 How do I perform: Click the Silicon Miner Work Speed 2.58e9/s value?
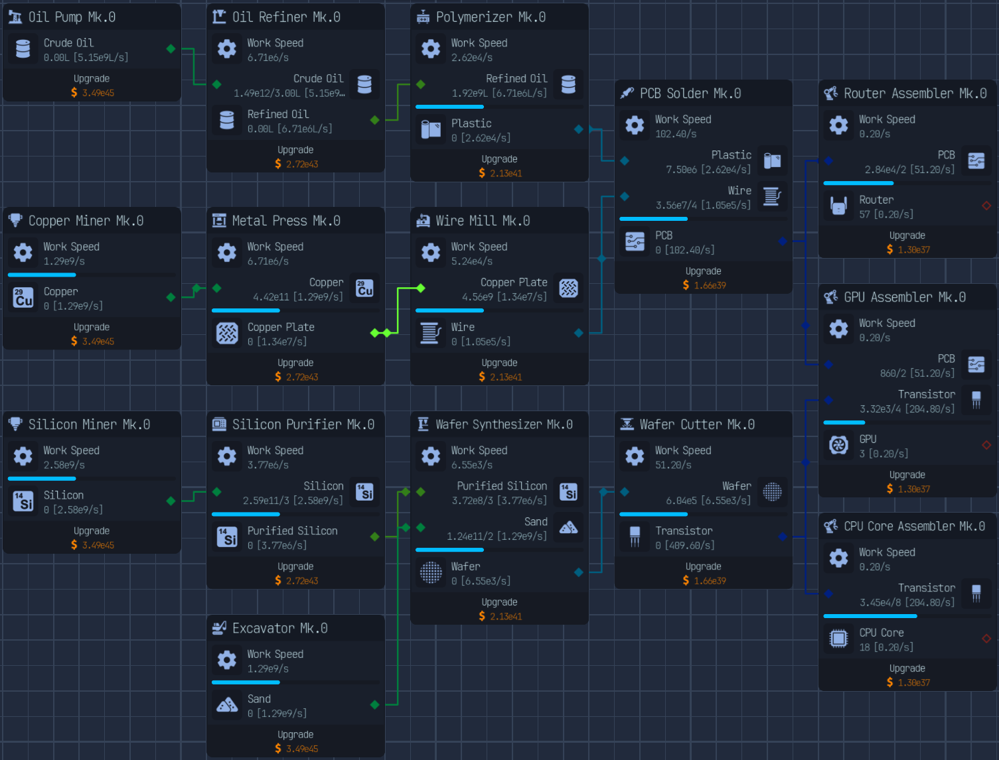[x=64, y=465]
